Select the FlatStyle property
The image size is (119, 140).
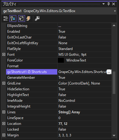coord(32,49)
